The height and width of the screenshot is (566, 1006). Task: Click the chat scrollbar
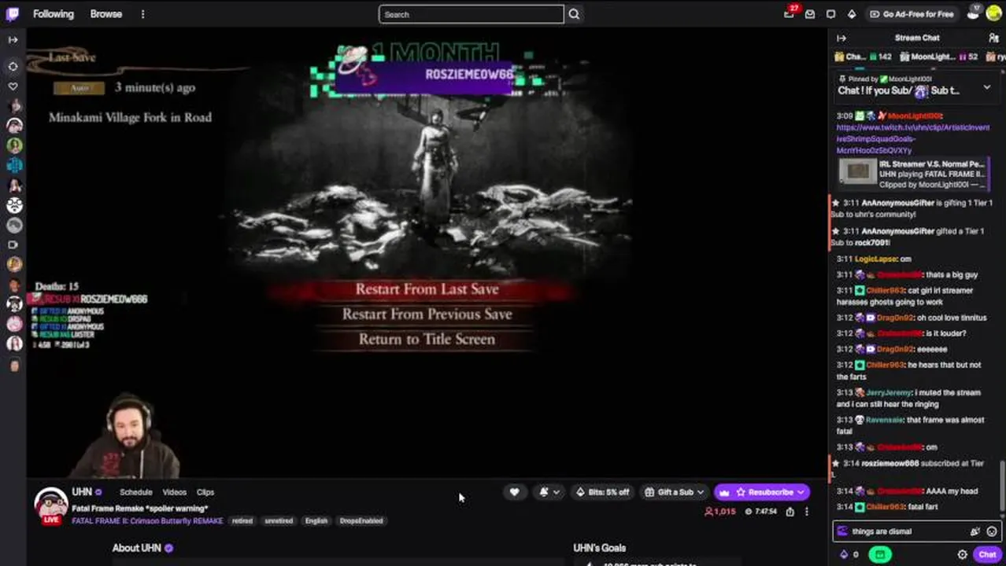pyautogui.click(x=1002, y=487)
